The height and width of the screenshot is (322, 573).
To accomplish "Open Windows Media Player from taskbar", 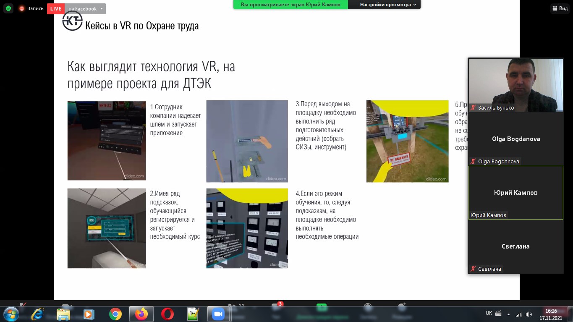I will click(x=89, y=314).
